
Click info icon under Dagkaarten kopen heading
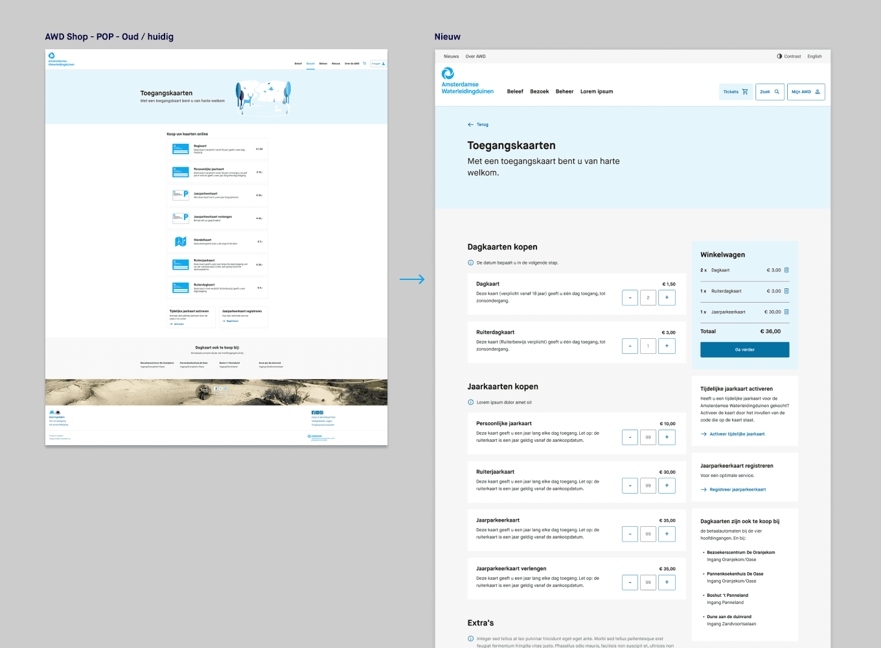[x=471, y=262]
